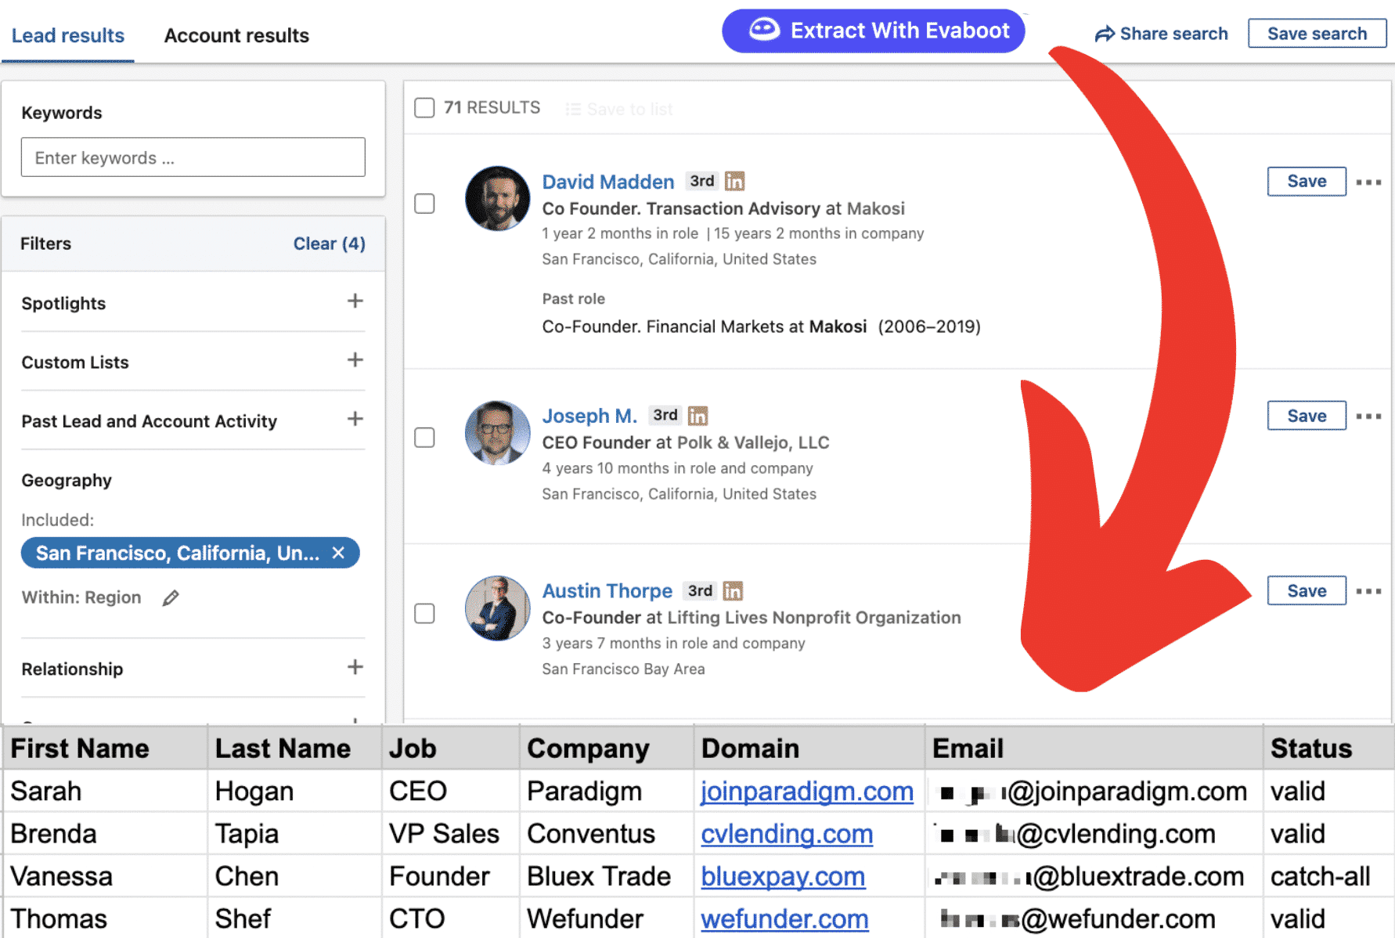Screen dimensions: 1395x938
Task: Open the overflow menu next to Austin Thorpe
Action: (x=1369, y=591)
